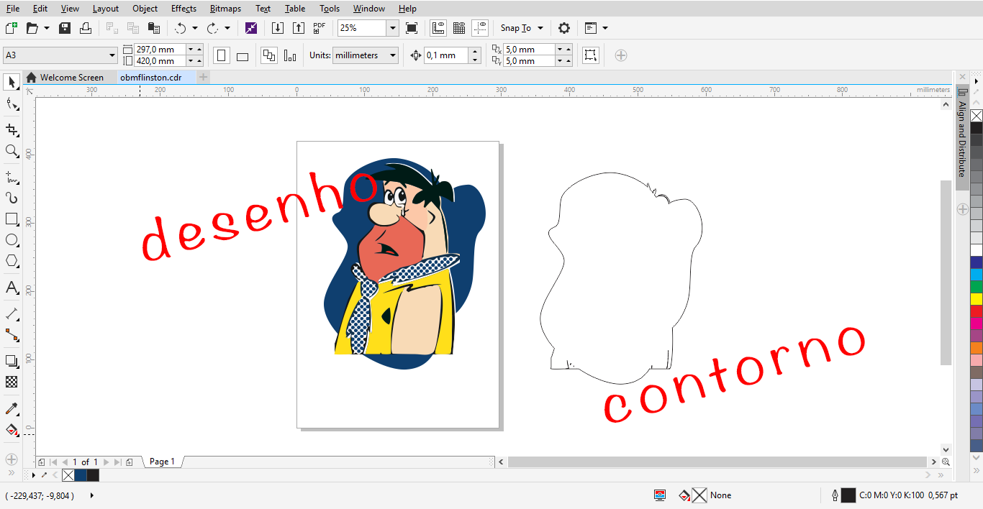
Task: Click the Save floppy disk icon
Action: tap(65, 28)
